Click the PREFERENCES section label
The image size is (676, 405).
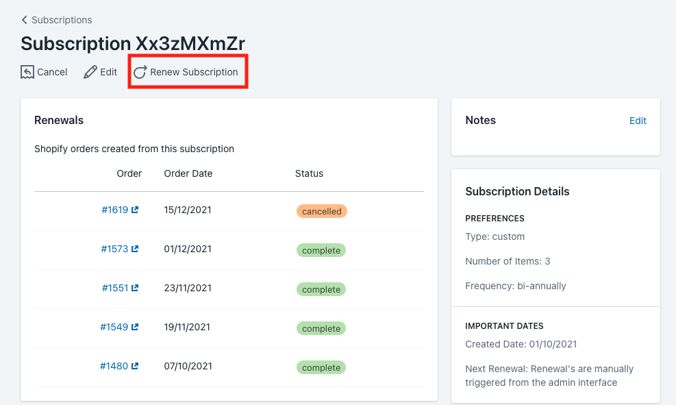(495, 219)
